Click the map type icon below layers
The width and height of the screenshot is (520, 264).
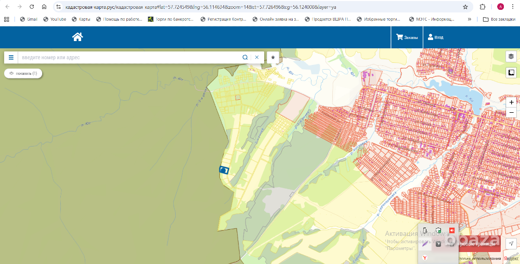click(x=511, y=72)
